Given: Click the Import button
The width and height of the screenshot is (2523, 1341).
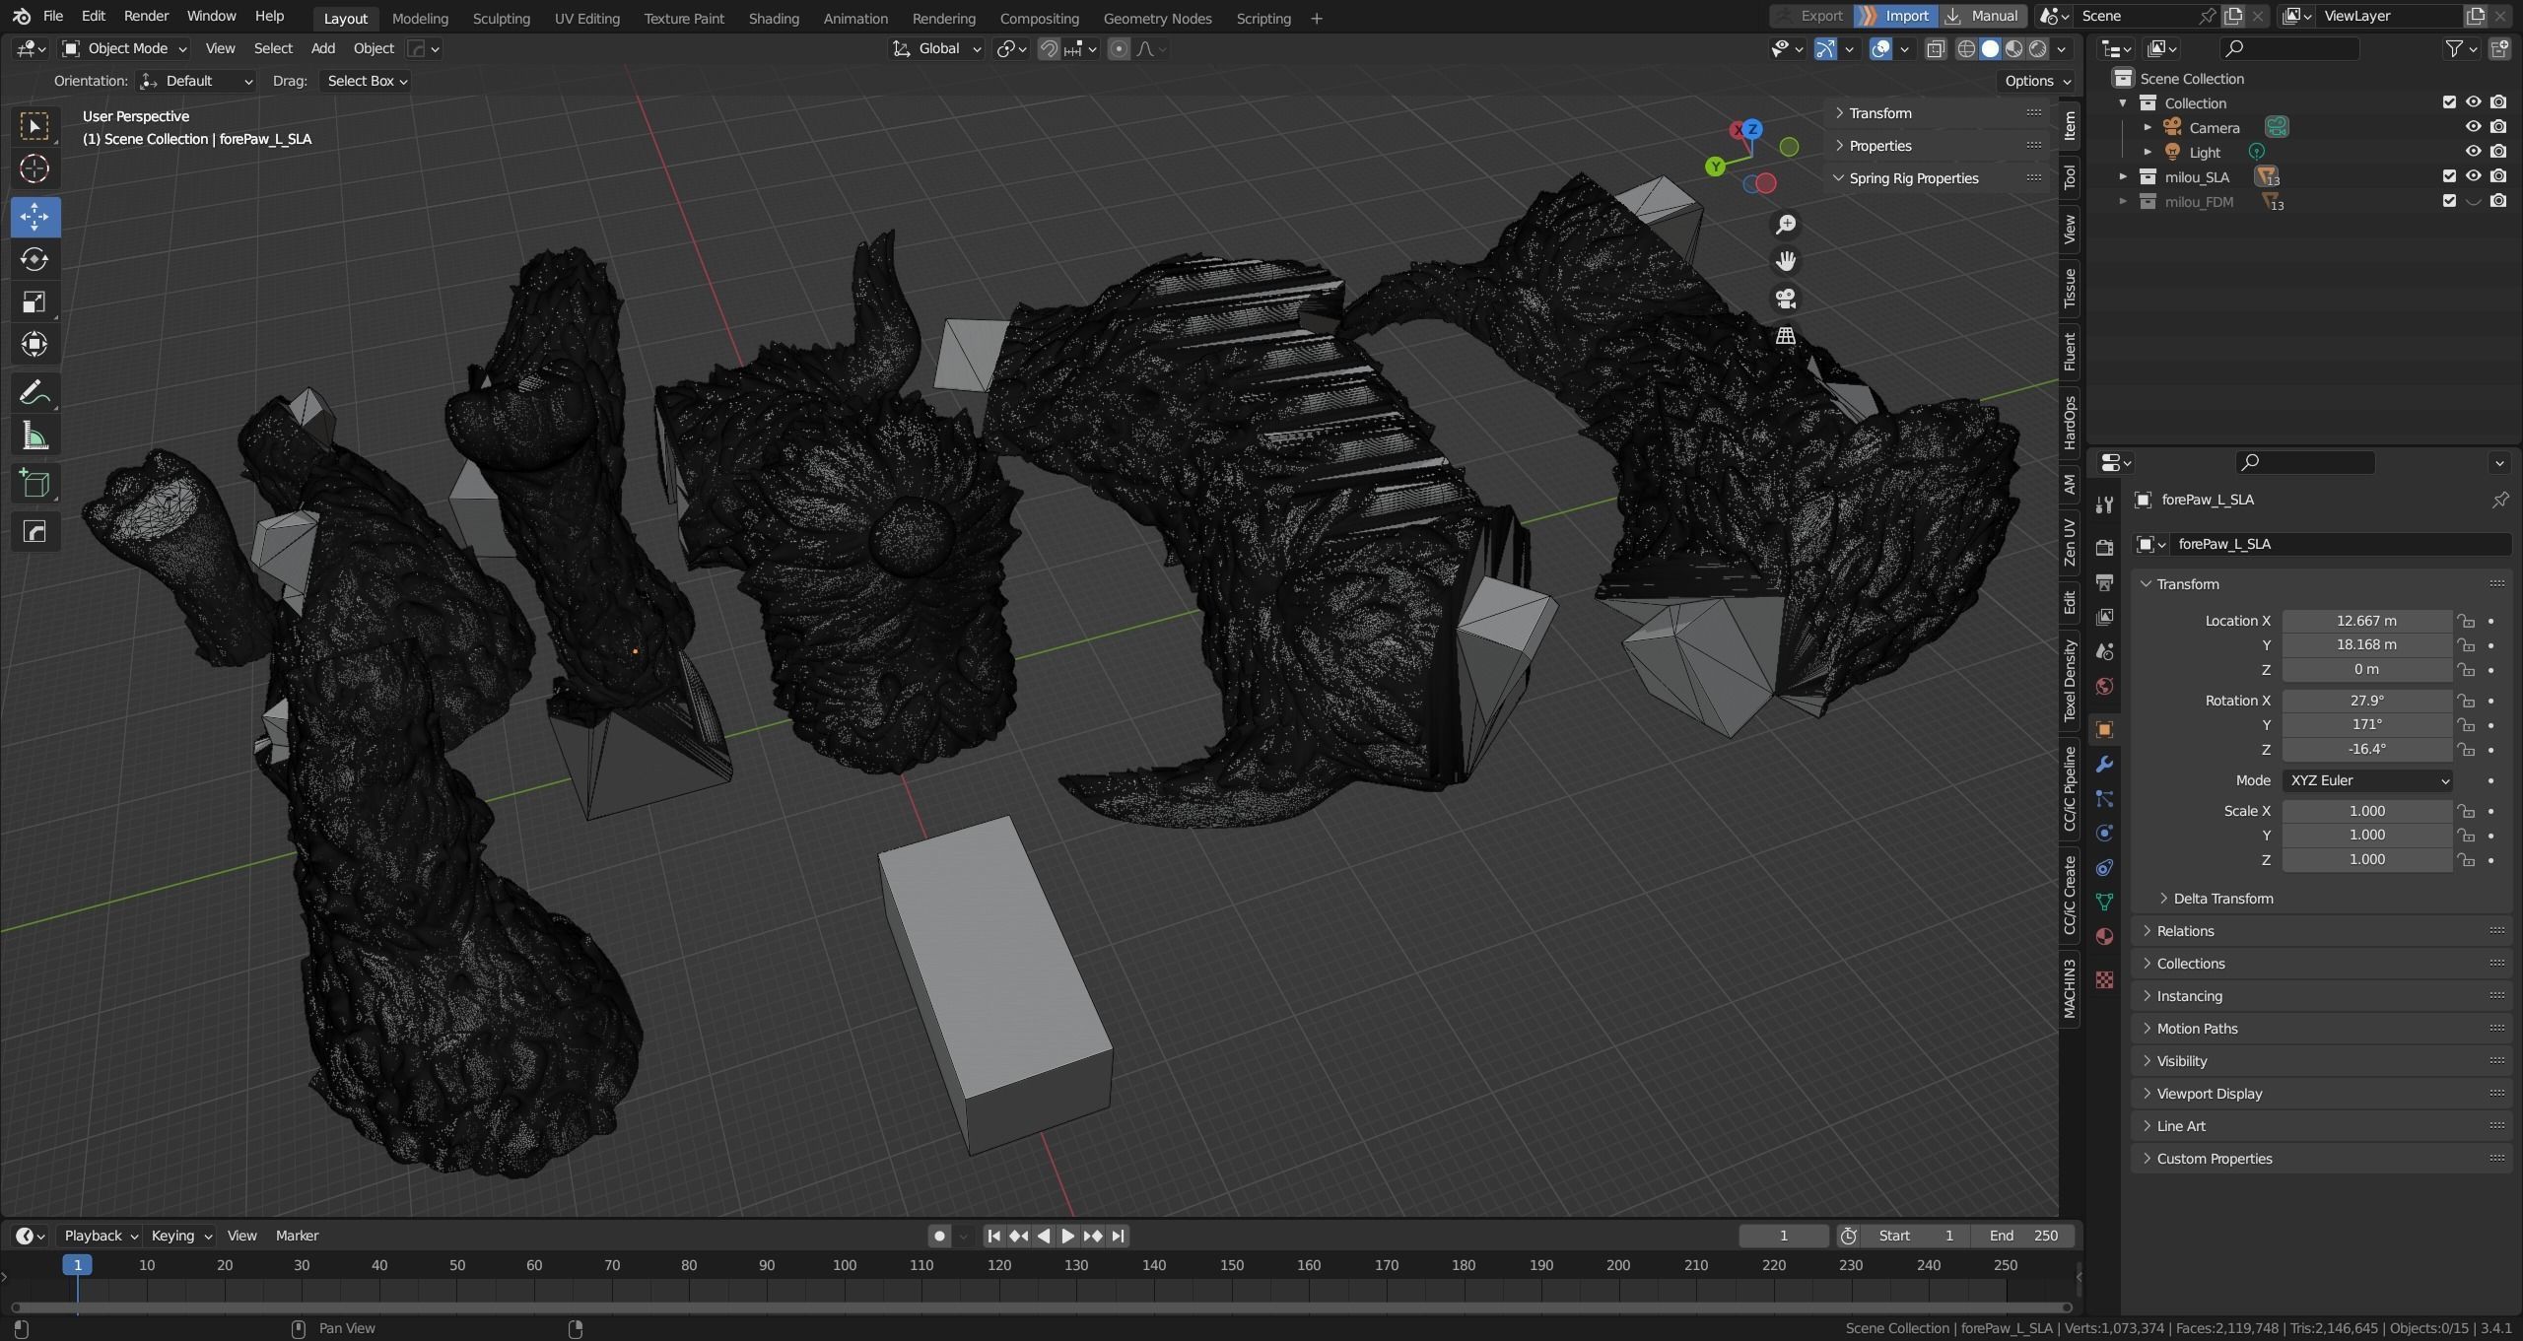Looking at the screenshot, I should [x=1895, y=16].
